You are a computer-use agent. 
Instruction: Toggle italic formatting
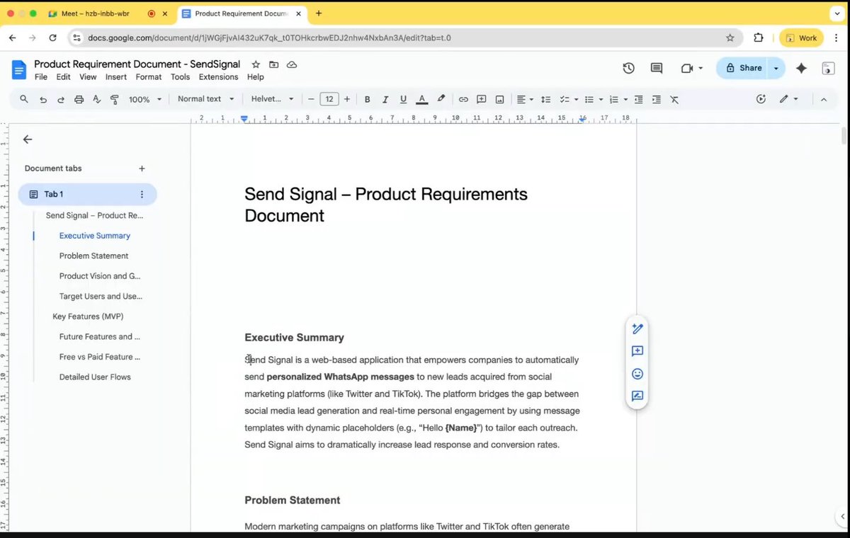(x=385, y=99)
